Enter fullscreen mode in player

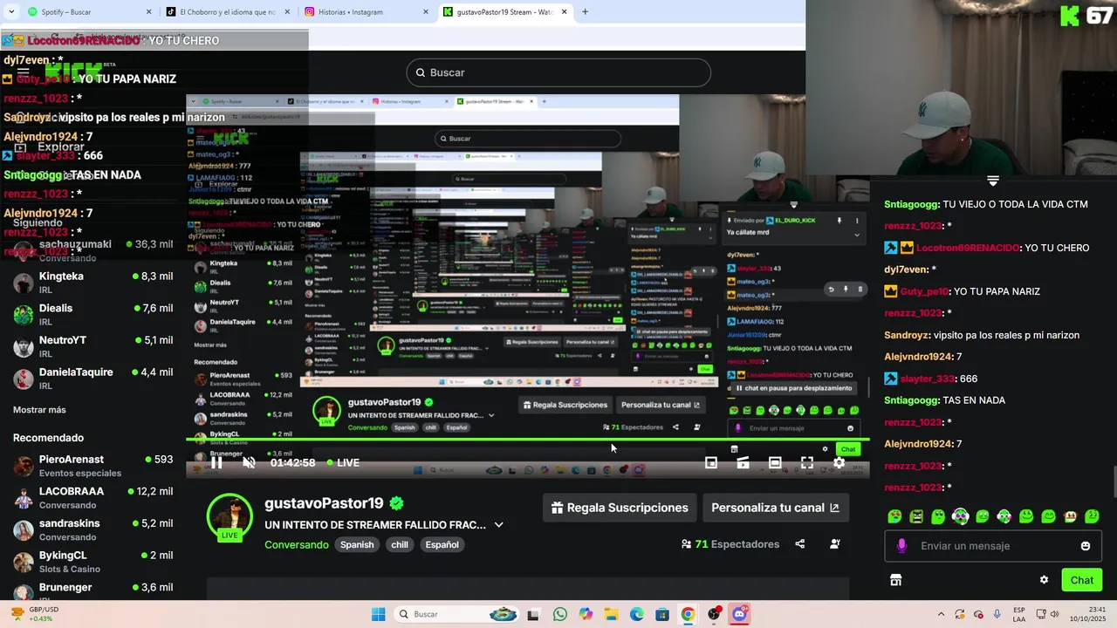pyautogui.click(x=807, y=462)
